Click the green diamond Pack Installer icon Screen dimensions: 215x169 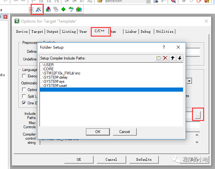[x=63, y=10]
